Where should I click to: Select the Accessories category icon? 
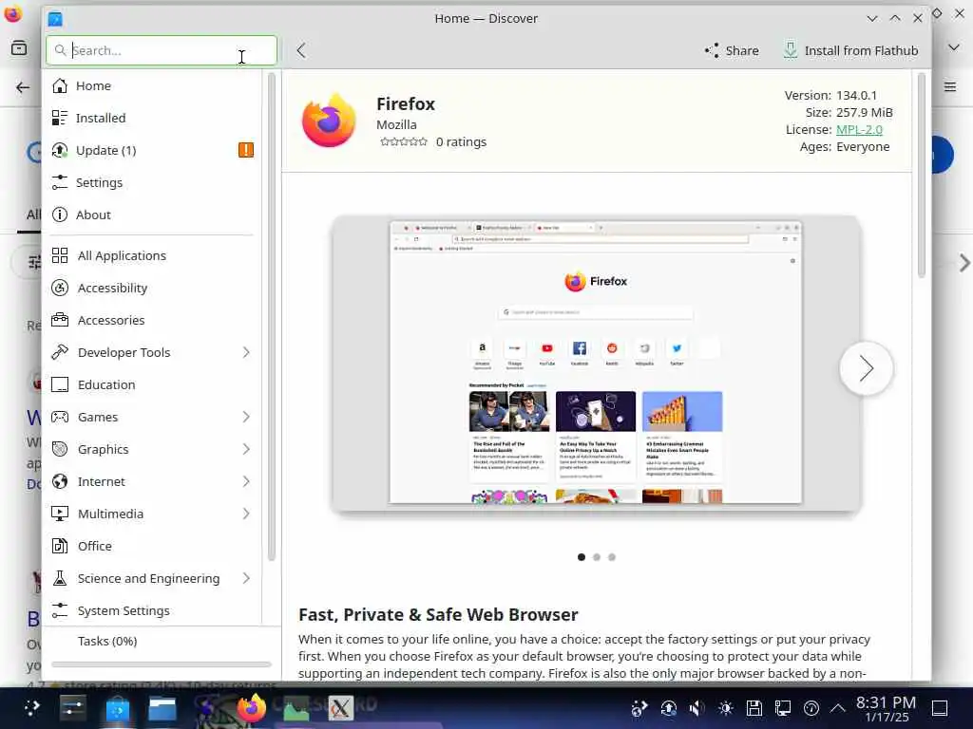[x=60, y=320]
